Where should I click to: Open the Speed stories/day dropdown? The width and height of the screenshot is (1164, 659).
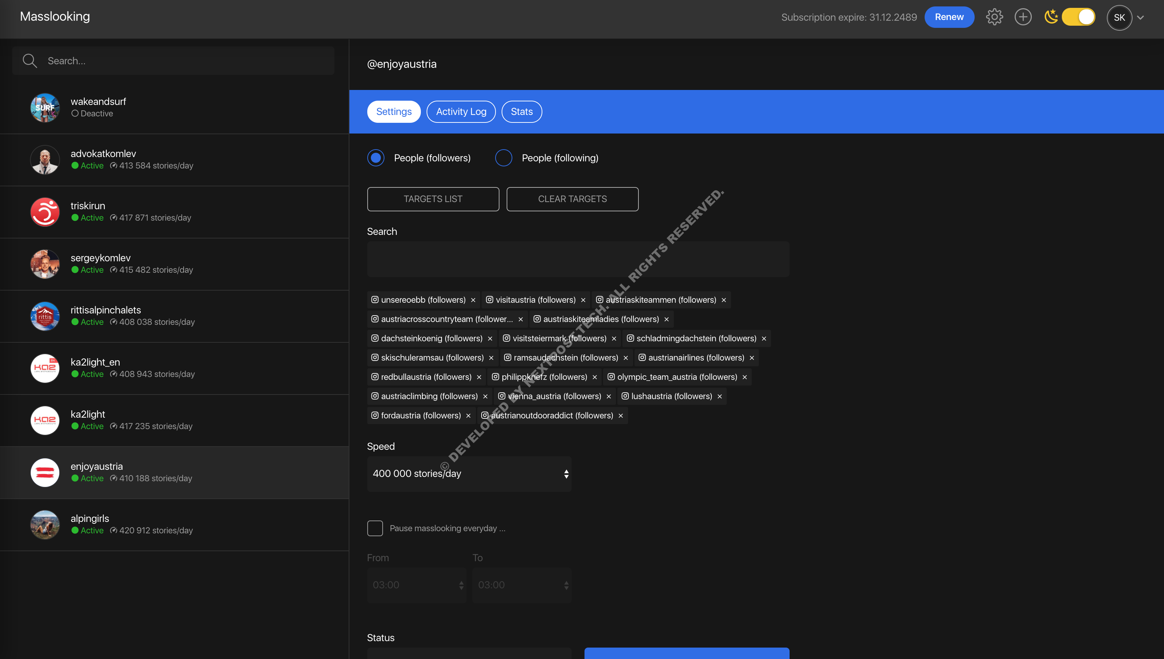tap(469, 473)
